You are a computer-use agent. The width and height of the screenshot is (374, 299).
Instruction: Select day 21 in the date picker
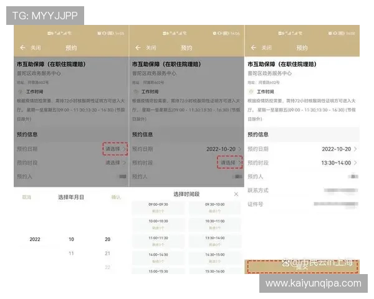[x=108, y=254]
